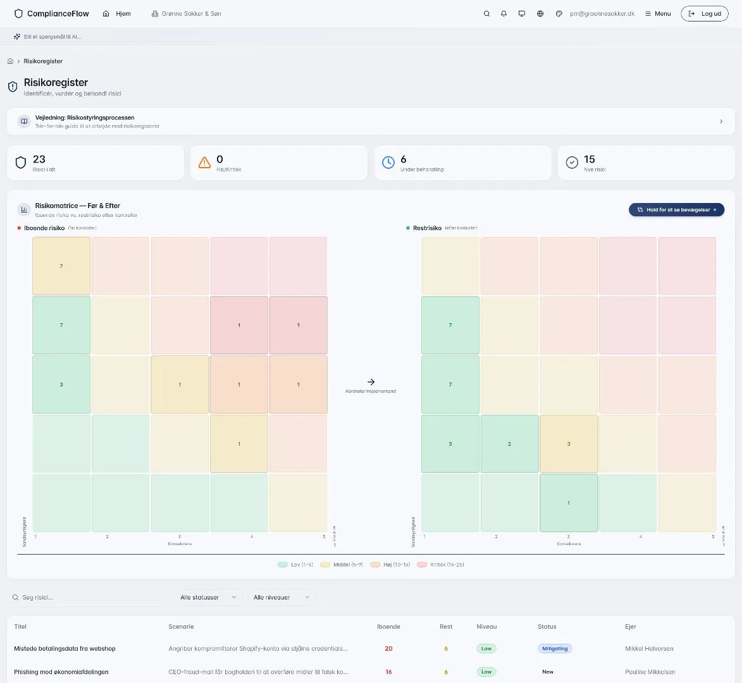Viewport: 742px width, 683px height.
Task: Open the Hjem menu item
Action: 117,14
